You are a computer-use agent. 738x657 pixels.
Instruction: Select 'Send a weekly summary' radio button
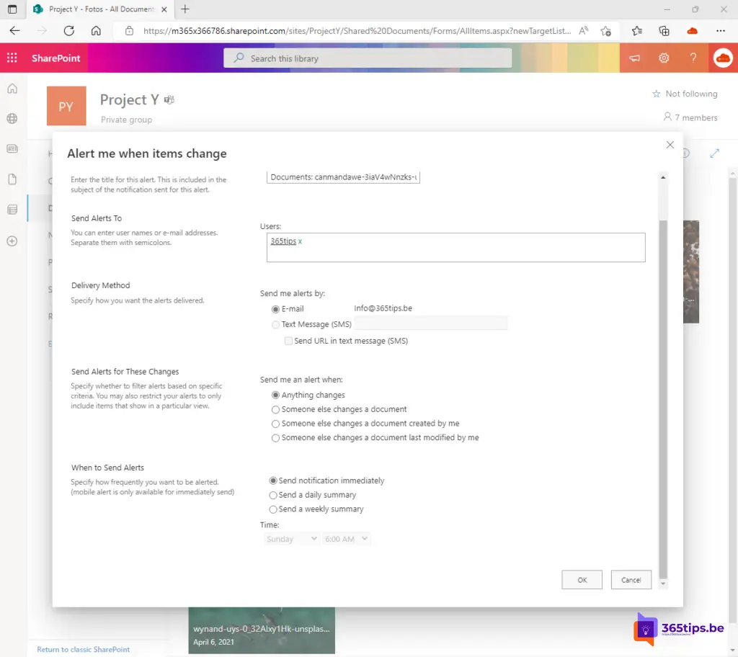click(x=273, y=509)
